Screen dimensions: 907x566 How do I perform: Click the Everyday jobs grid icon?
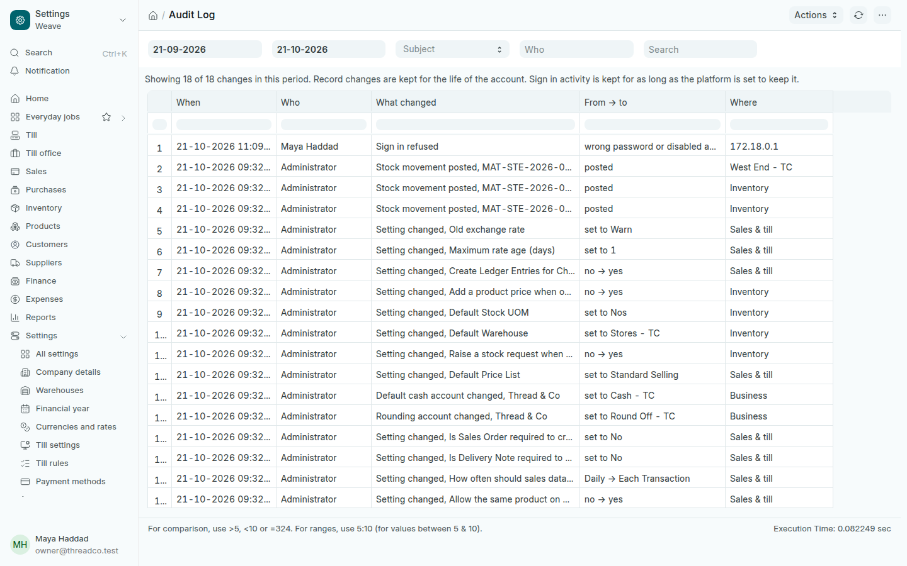coord(15,117)
